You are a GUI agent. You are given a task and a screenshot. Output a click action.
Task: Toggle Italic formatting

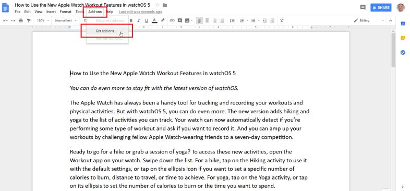pos(139,20)
